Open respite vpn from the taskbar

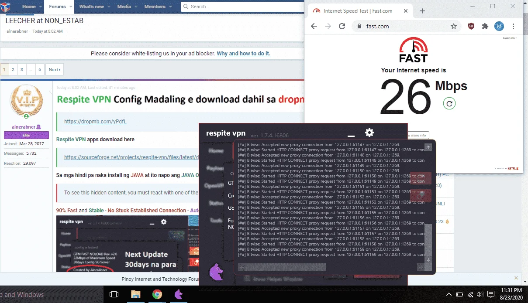click(179, 294)
